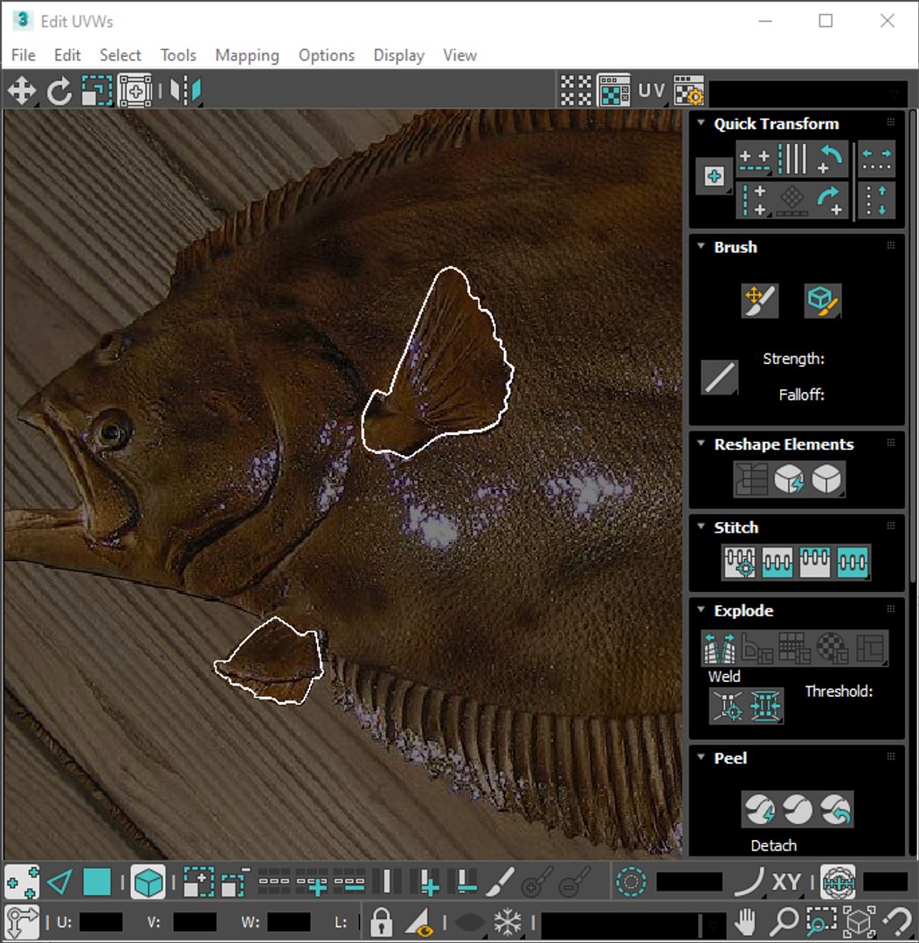Enable Edge sub-object selection mode
This screenshot has height=943, width=919.
tap(59, 882)
